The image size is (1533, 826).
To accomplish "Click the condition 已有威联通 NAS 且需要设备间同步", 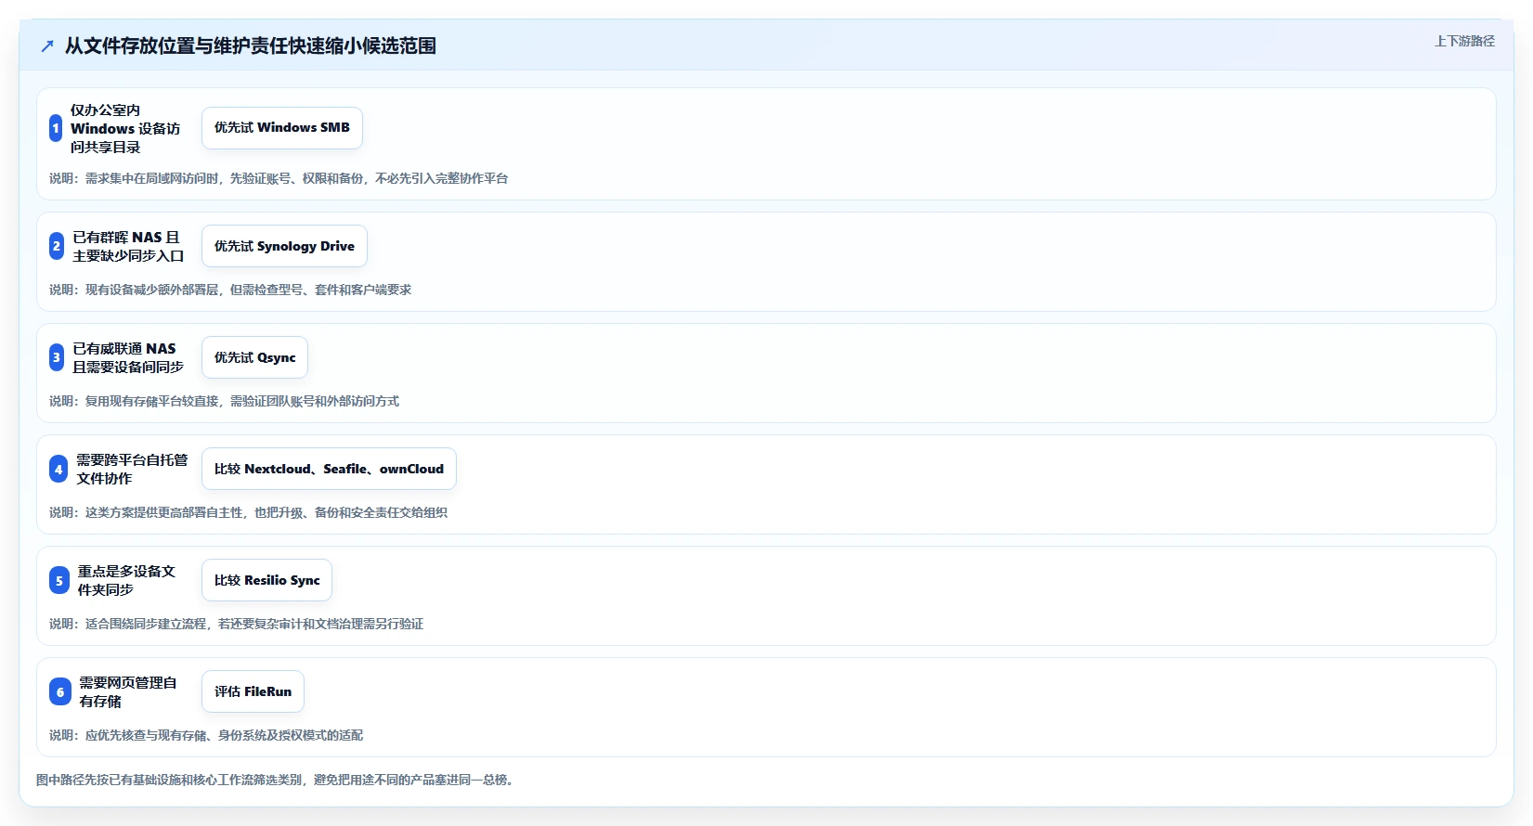I will click(128, 357).
